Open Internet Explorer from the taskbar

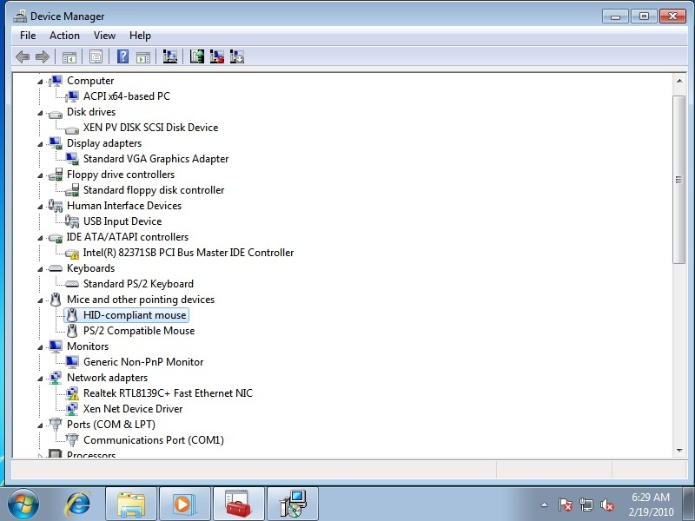click(x=79, y=504)
